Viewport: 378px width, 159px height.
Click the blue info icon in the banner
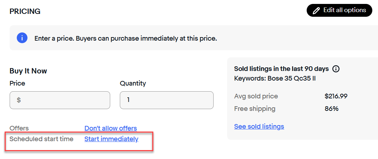pos(22,38)
